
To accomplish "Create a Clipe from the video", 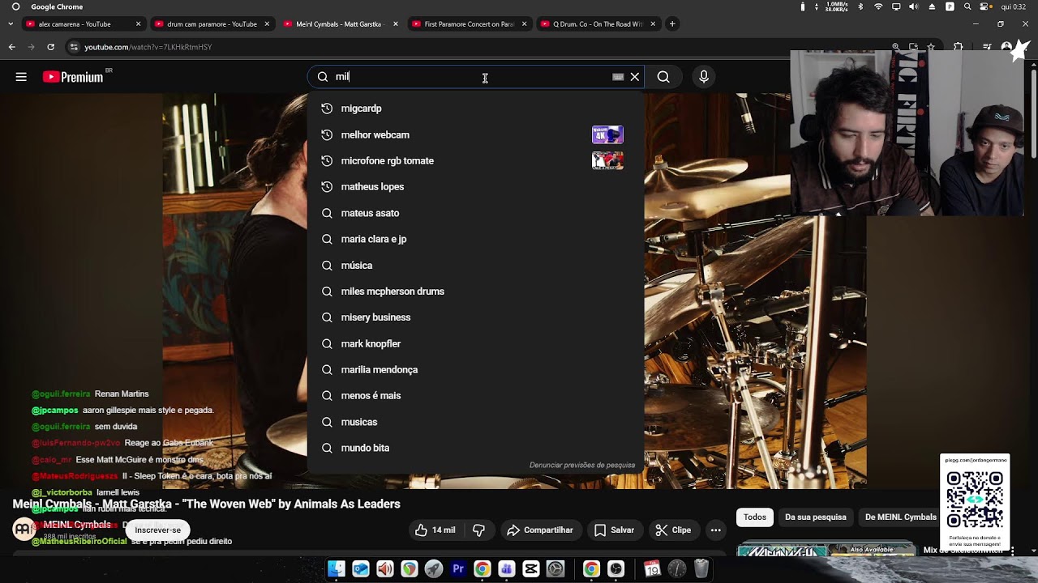I will [x=673, y=530].
